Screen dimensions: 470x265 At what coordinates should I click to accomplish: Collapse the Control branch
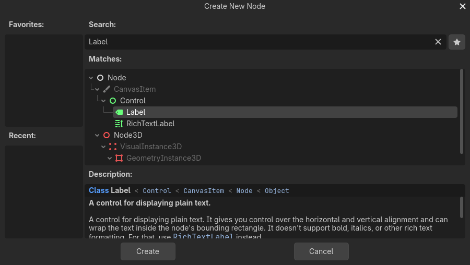coord(103,101)
